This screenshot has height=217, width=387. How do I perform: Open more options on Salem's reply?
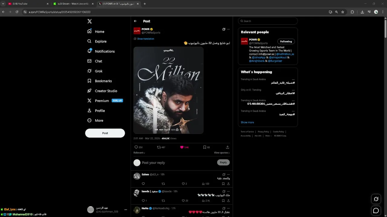pyautogui.click(x=228, y=175)
